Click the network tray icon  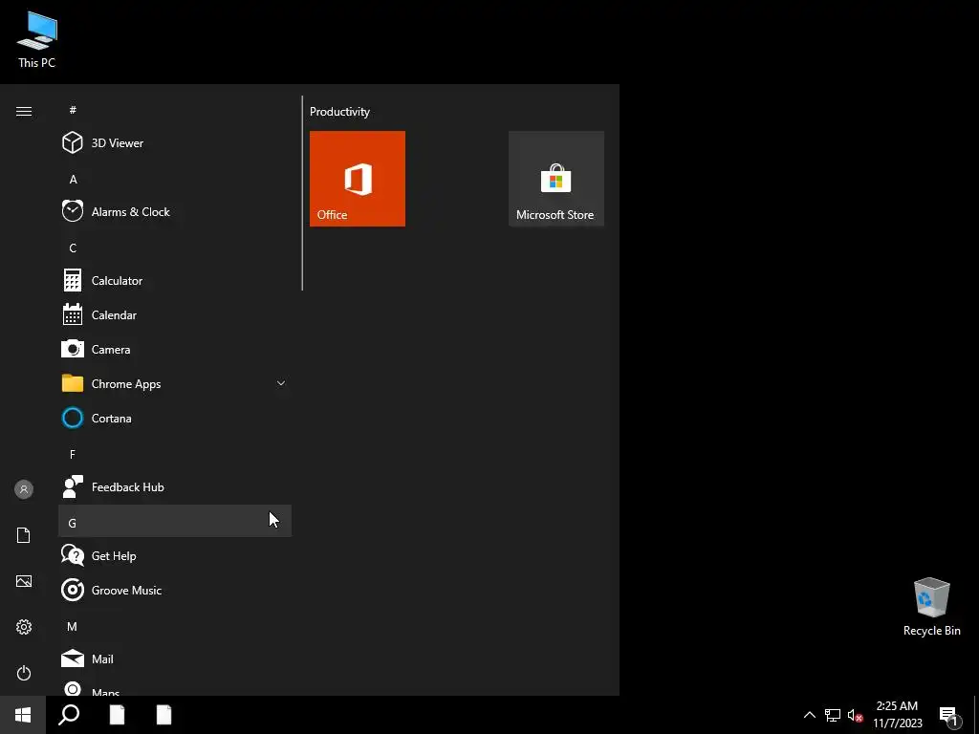pos(833,715)
